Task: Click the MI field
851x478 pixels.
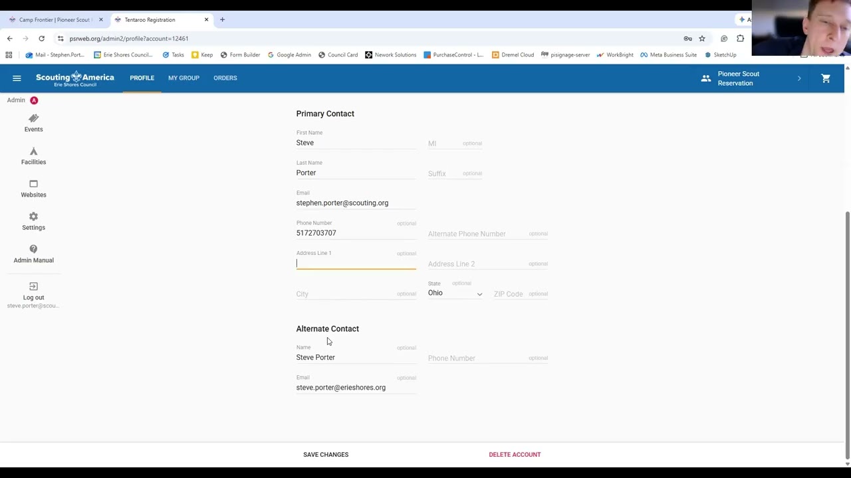Action: click(x=455, y=143)
